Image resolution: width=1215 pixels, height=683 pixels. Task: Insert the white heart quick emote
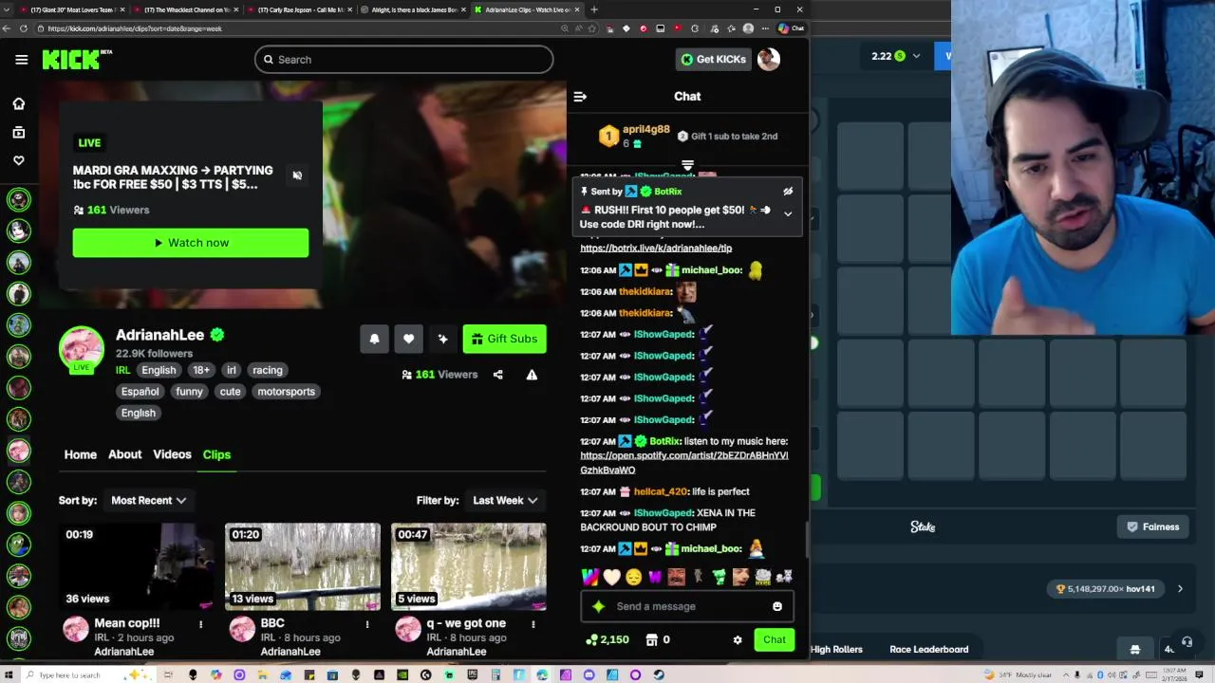click(x=611, y=577)
